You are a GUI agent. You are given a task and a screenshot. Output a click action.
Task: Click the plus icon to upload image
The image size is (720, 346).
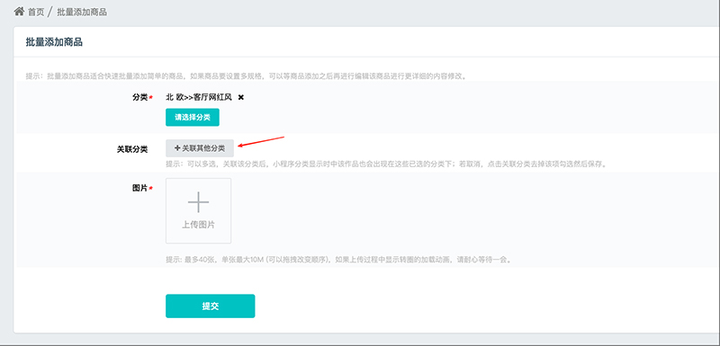[198, 202]
